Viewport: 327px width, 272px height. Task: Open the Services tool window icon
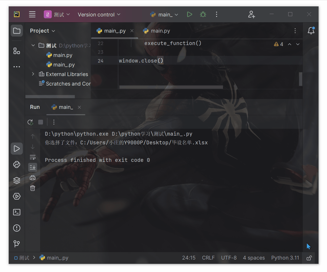[17, 196]
